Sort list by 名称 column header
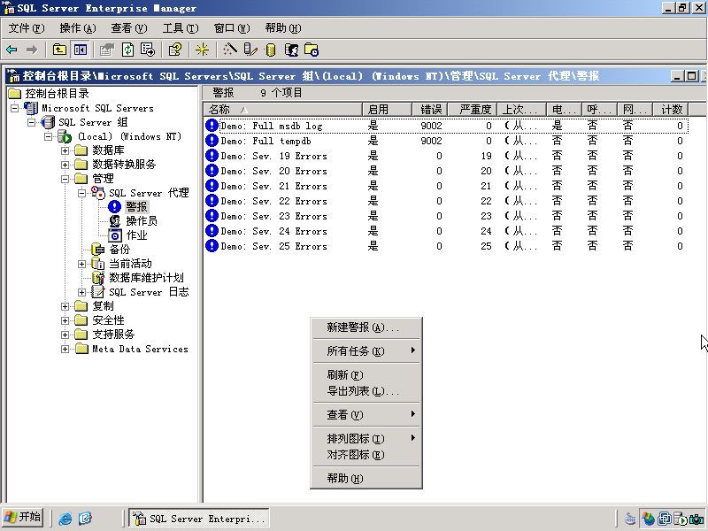708x531 pixels. (x=283, y=109)
